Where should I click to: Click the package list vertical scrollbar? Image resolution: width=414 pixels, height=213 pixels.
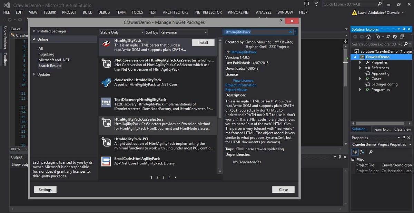[x=220, y=106]
